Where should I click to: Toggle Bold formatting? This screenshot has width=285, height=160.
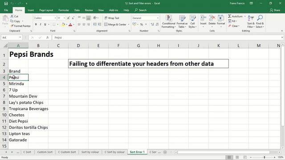[x=36, y=24]
